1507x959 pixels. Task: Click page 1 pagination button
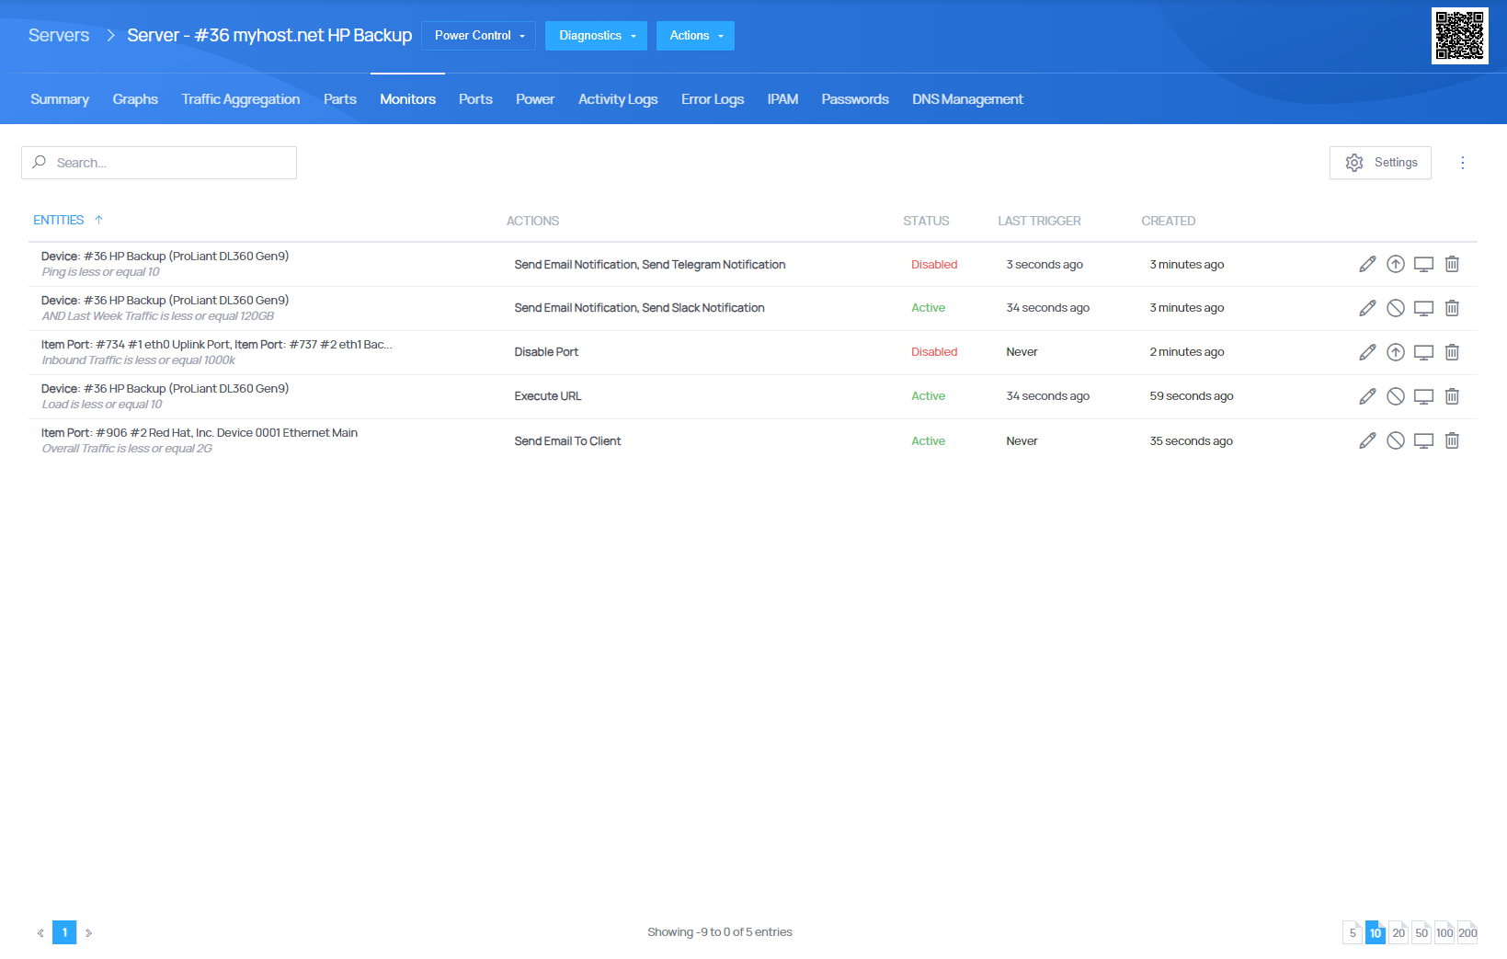click(64, 932)
